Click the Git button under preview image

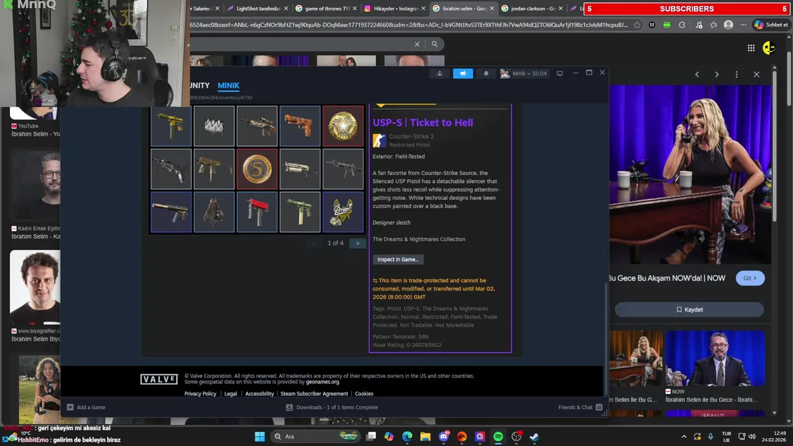pyautogui.click(x=750, y=278)
